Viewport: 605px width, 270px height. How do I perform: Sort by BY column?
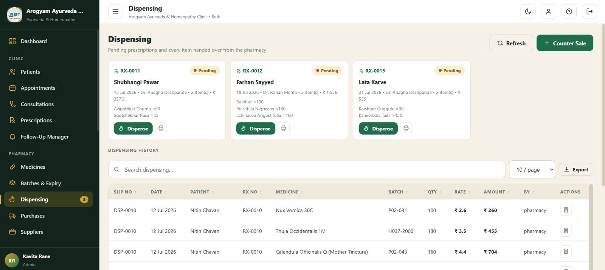click(529, 192)
